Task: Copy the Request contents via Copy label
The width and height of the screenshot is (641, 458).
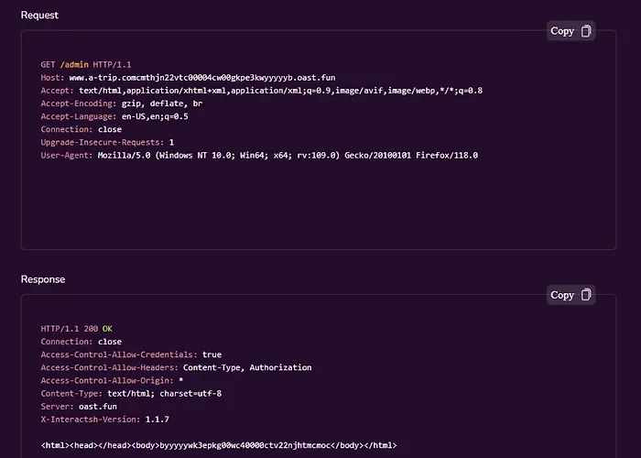Action: point(562,31)
